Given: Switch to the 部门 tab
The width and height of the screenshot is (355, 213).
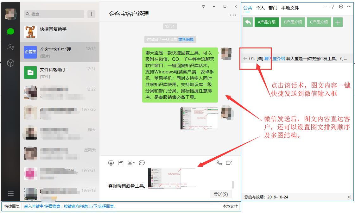Looking at the screenshot, I should (273, 8).
